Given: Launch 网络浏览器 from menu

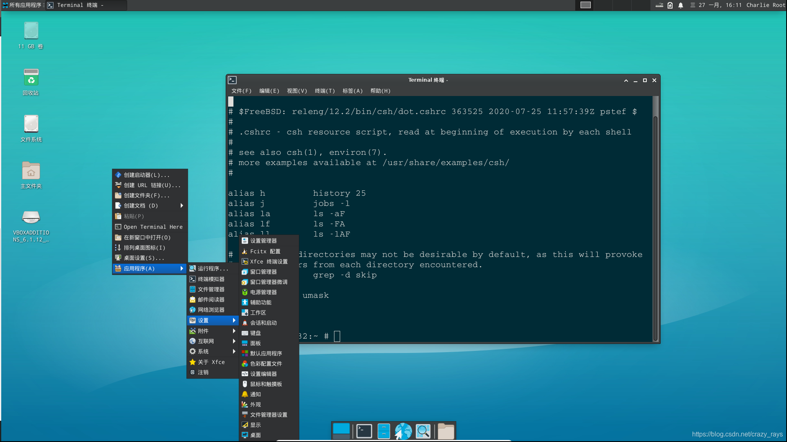Looking at the screenshot, I should pyautogui.click(x=213, y=310).
